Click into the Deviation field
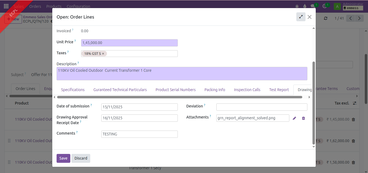Image resolution: width=368 pixels, height=173 pixels. click(x=262, y=107)
